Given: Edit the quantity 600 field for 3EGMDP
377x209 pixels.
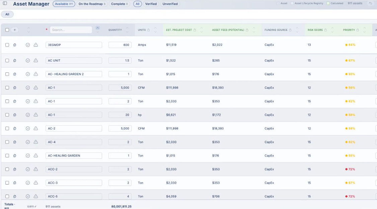Looking at the screenshot, I should point(120,45).
